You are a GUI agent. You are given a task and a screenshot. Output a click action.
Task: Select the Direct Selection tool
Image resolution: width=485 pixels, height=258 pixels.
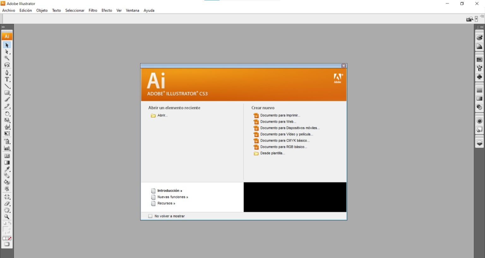pos(7,52)
